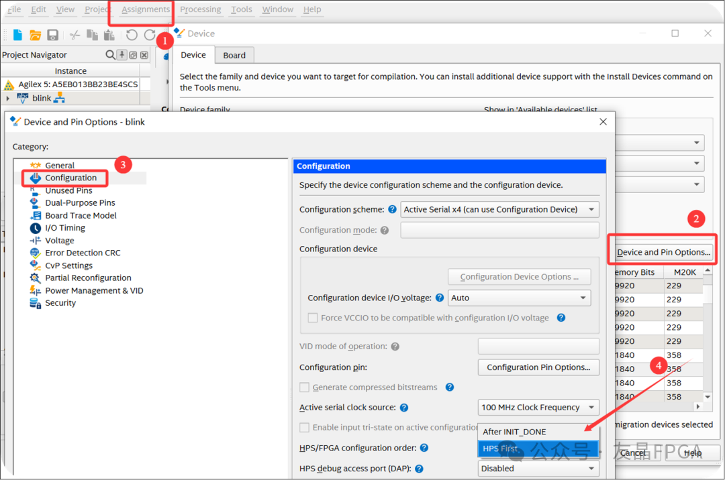The height and width of the screenshot is (480, 725).
Task: Click help icon next to Configuration device I/O voltage
Action: [x=440, y=298]
